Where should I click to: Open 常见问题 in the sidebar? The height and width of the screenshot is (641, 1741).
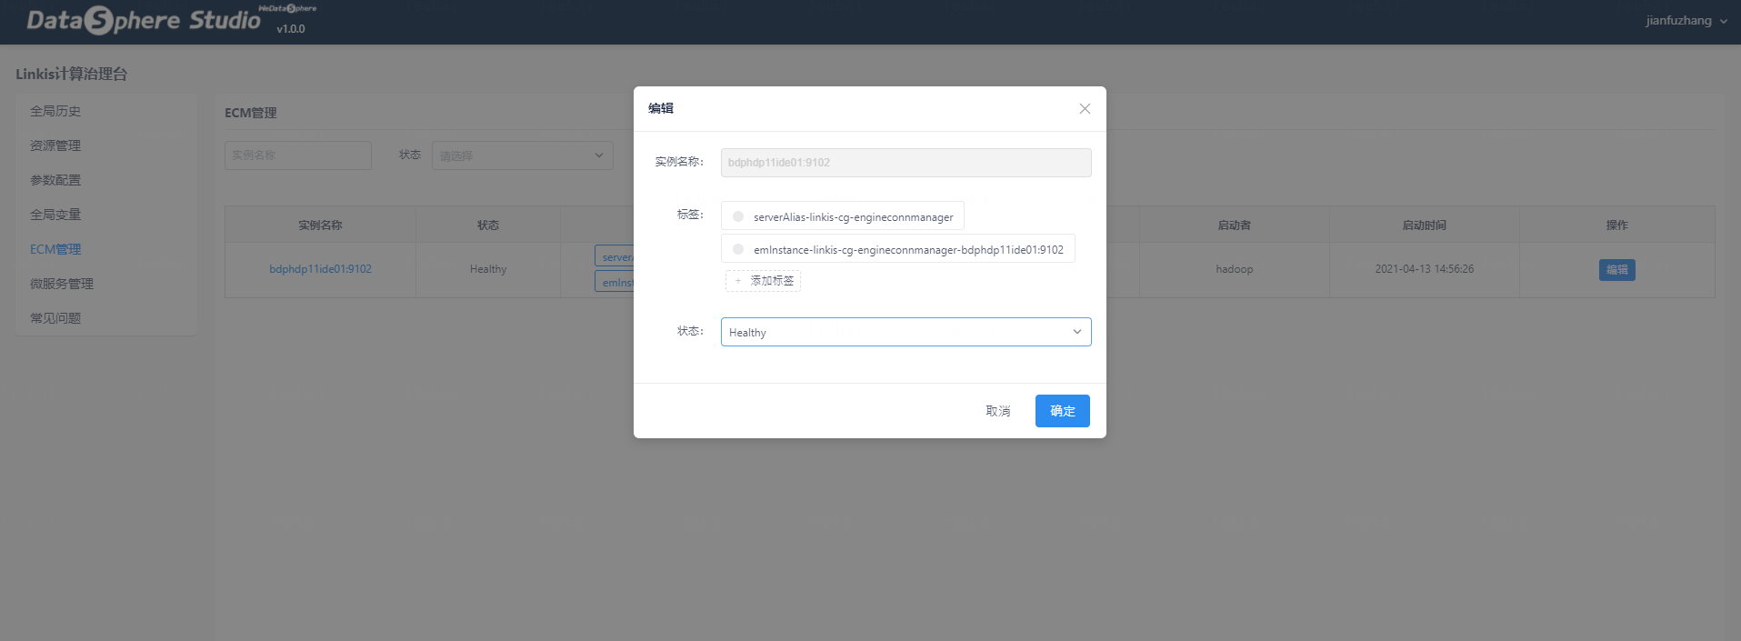click(55, 318)
